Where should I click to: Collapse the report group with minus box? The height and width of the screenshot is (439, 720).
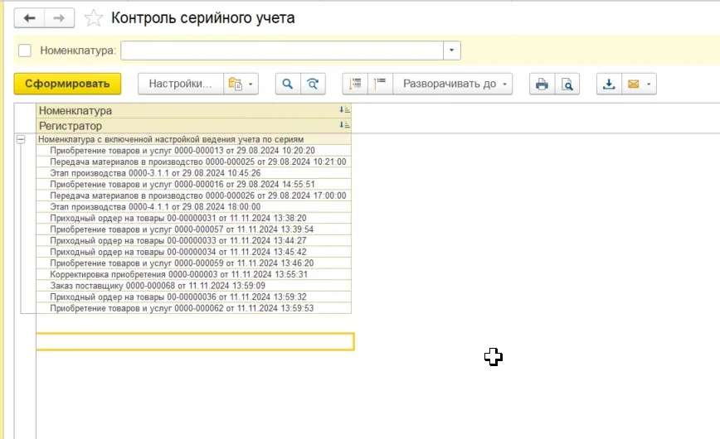(21, 139)
